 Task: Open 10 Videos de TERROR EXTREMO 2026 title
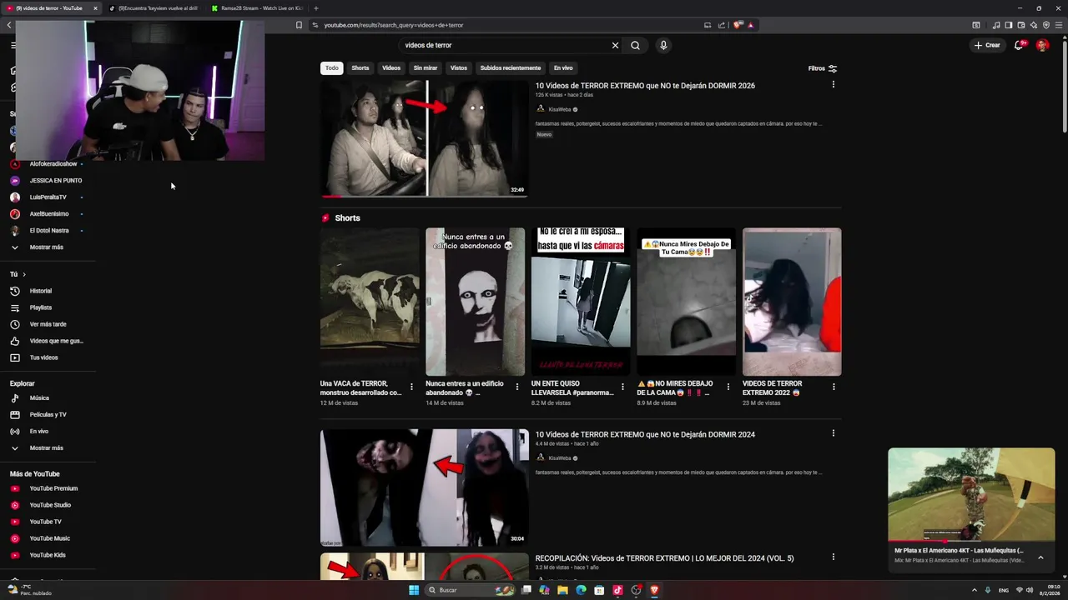coord(645,86)
